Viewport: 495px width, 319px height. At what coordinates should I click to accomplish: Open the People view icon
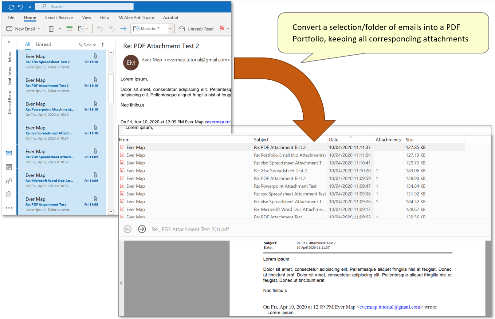point(8,180)
